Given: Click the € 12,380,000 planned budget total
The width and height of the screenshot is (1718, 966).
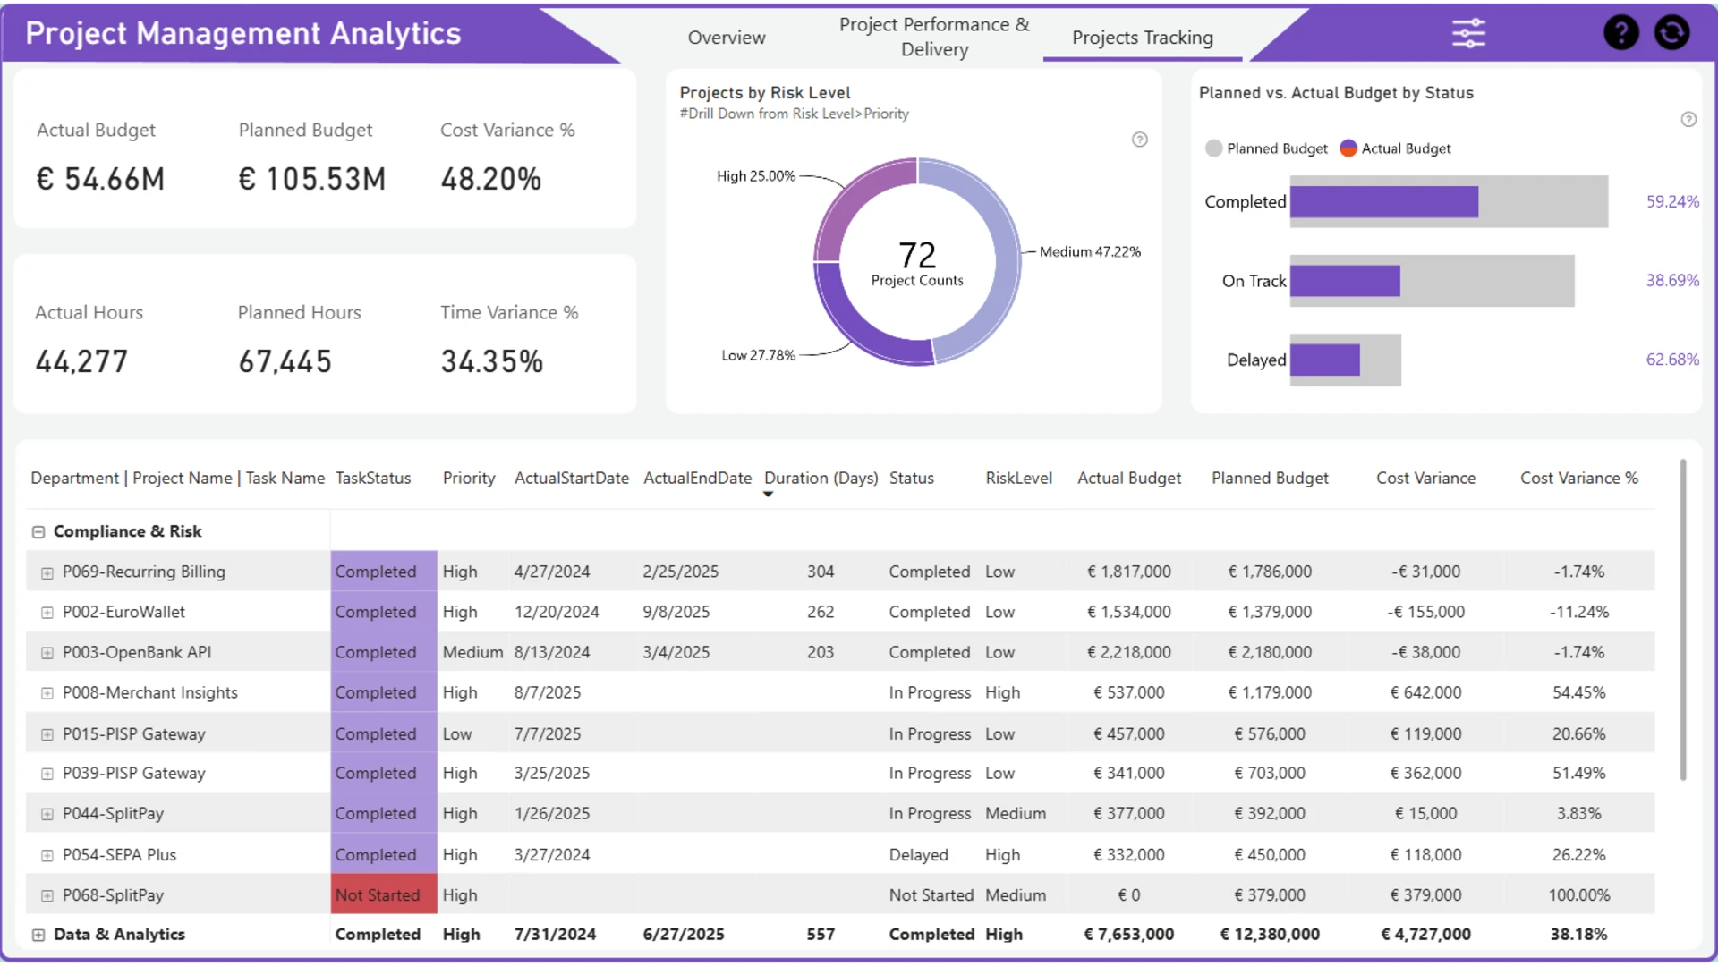Looking at the screenshot, I should pos(1270,935).
